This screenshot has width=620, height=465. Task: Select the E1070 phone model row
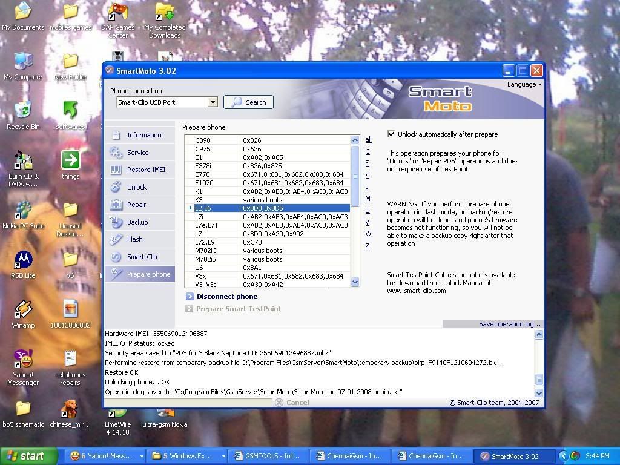pos(268,183)
